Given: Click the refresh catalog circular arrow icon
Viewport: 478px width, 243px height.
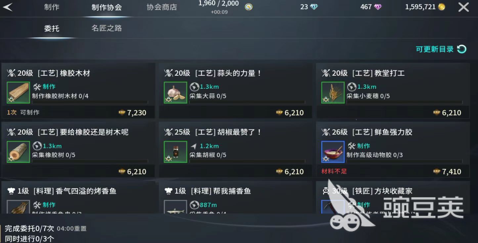Looking at the screenshot, I should pyautogui.click(x=461, y=49).
